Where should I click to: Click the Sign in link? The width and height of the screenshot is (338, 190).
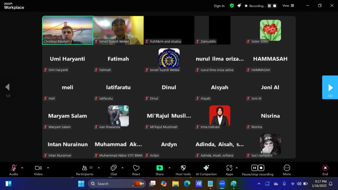(x=219, y=6)
